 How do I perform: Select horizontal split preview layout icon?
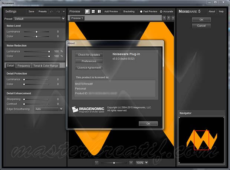93,11
